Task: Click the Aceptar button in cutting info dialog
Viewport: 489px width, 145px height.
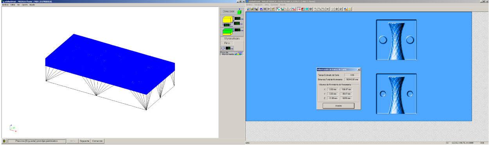Action: pos(338,106)
